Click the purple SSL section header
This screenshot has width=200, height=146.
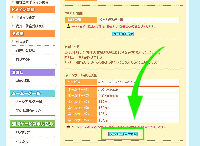click(x=32, y=72)
